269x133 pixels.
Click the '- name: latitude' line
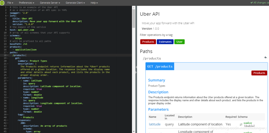31,81
